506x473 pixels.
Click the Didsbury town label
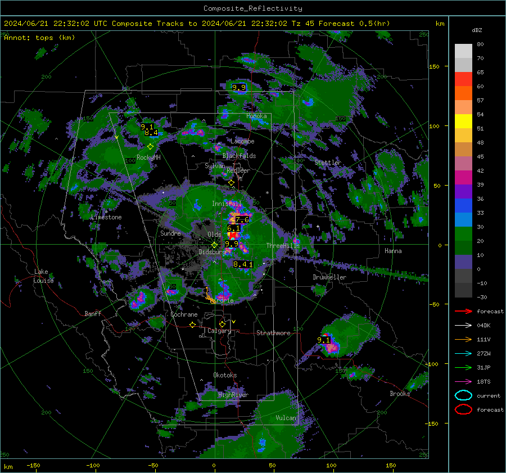click(212, 252)
